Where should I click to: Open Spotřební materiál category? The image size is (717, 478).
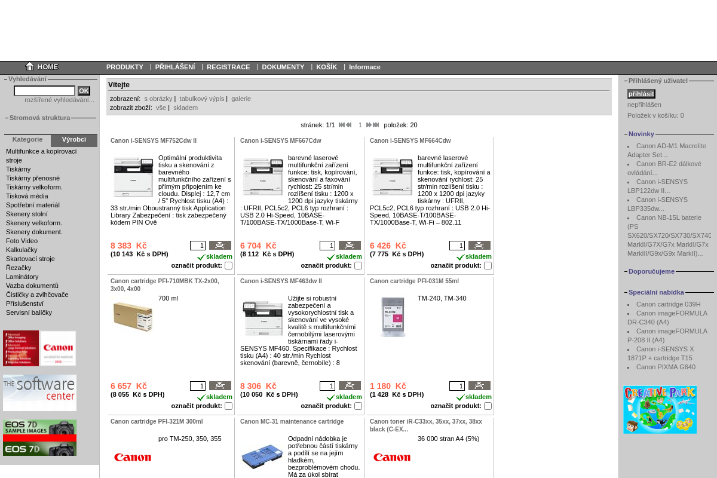[33, 205]
